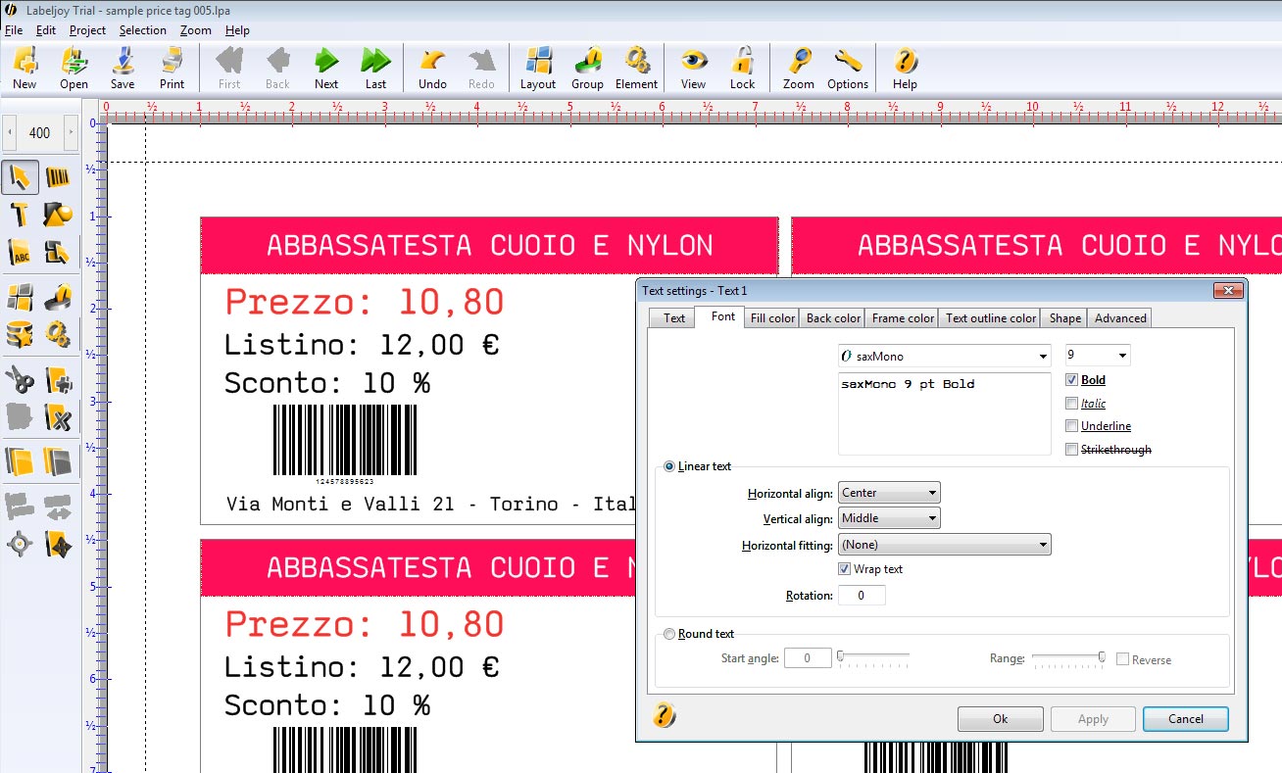Select the Round text radio button
This screenshot has width=1282, height=773.
coord(669,634)
